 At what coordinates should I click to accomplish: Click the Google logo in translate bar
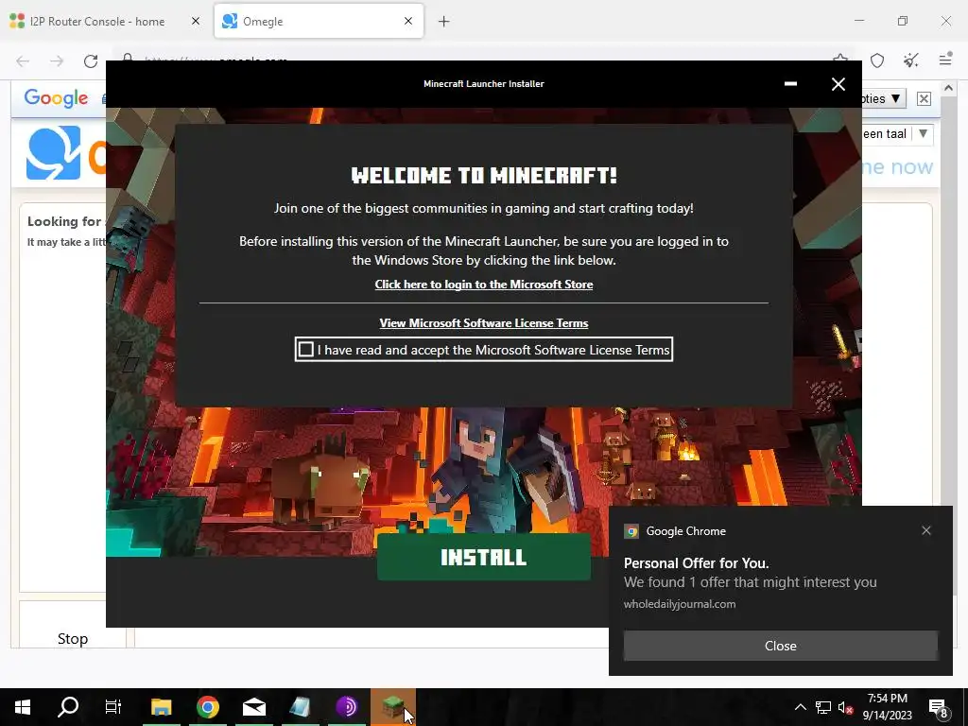point(56,97)
